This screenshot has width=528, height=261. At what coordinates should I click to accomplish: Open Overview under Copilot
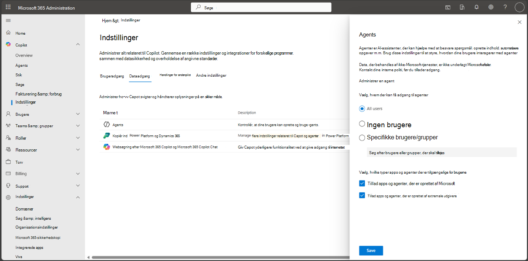(x=24, y=55)
